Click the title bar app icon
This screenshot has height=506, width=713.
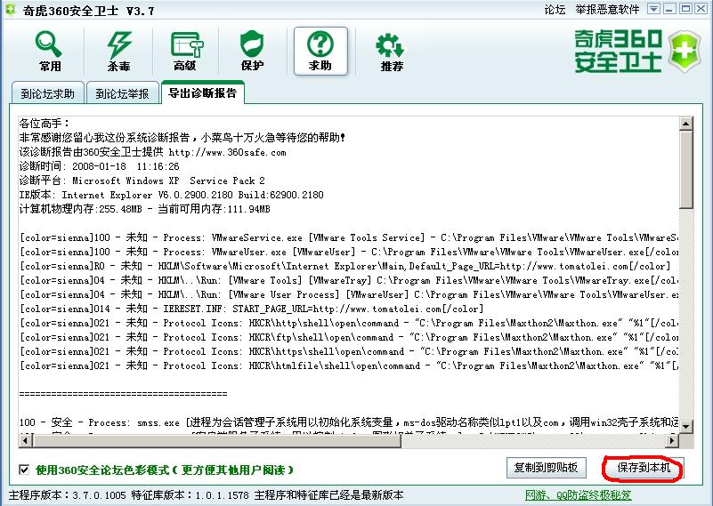coord(10,10)
